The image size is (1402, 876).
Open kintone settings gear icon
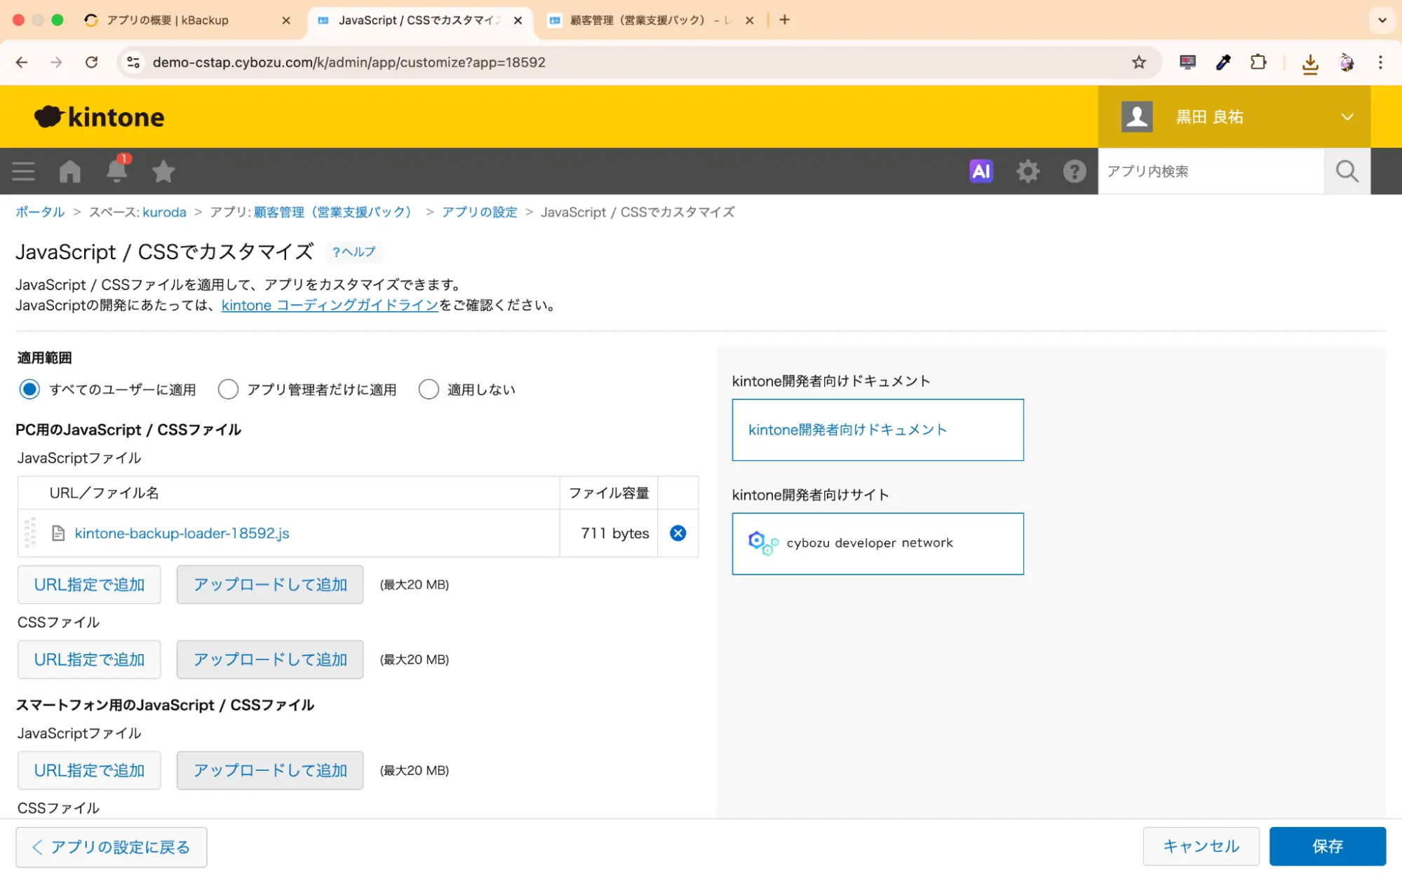tap(1027, 171)
